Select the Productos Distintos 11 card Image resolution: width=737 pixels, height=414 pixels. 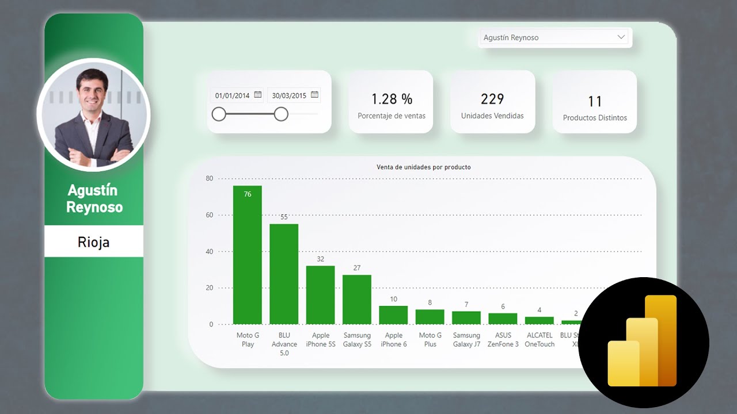click(595, 102)
